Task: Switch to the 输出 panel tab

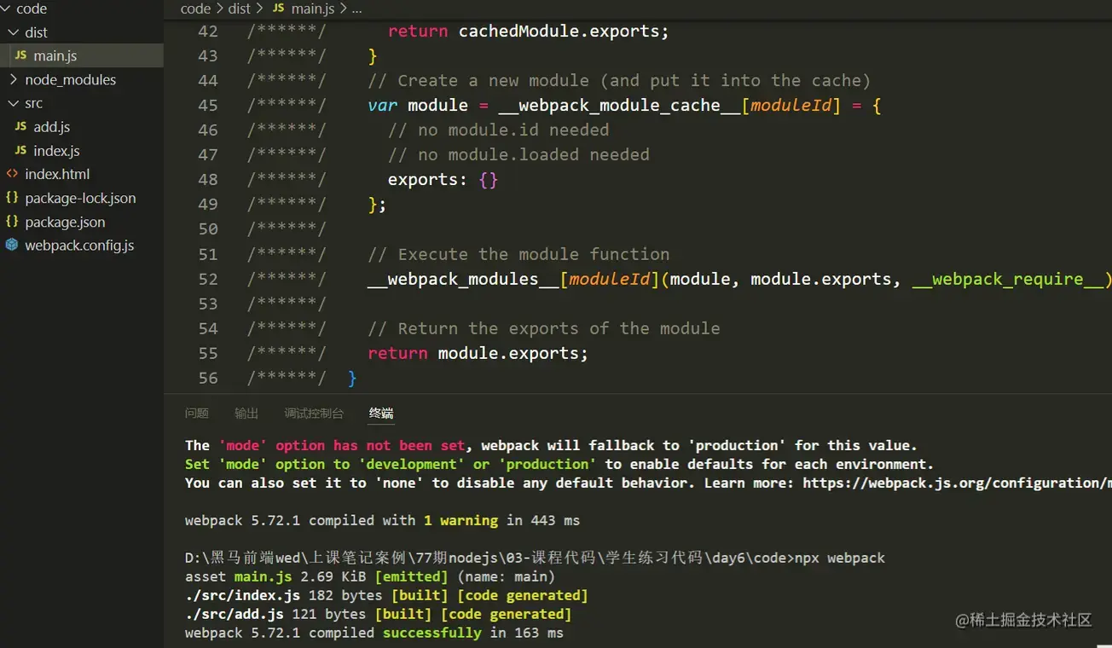Action: (x=246, y=413)
